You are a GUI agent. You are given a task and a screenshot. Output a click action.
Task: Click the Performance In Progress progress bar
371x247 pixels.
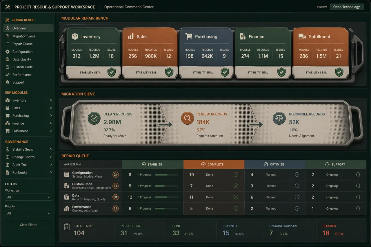(166, 209)
